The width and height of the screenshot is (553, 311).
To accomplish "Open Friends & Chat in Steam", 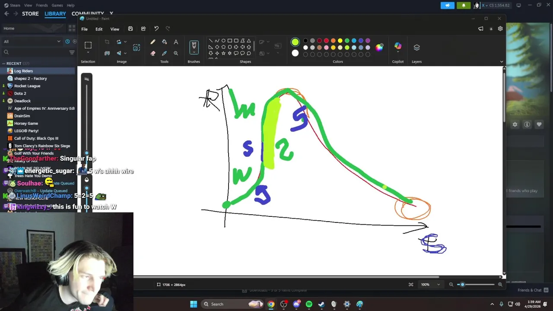I will coord(533,290).
